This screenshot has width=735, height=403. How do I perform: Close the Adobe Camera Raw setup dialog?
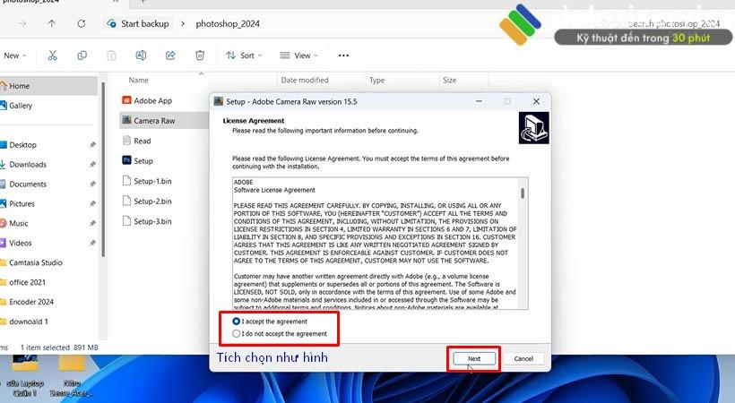pos(536,101)
